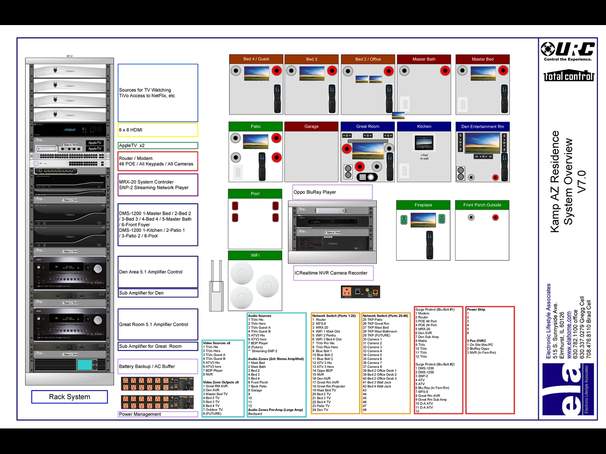Screen dimensions: 606x454
Task: Click the Kamp AZ Residence title text
Action: point(555,182)
